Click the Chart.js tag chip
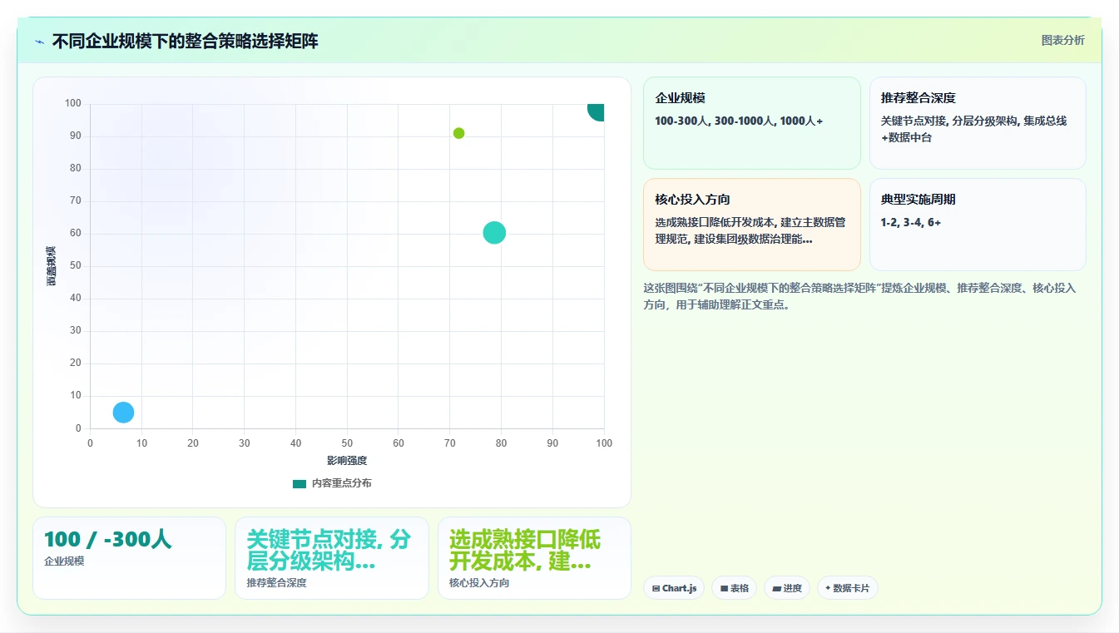This screenshot has height=633, width=1119. 673,588
